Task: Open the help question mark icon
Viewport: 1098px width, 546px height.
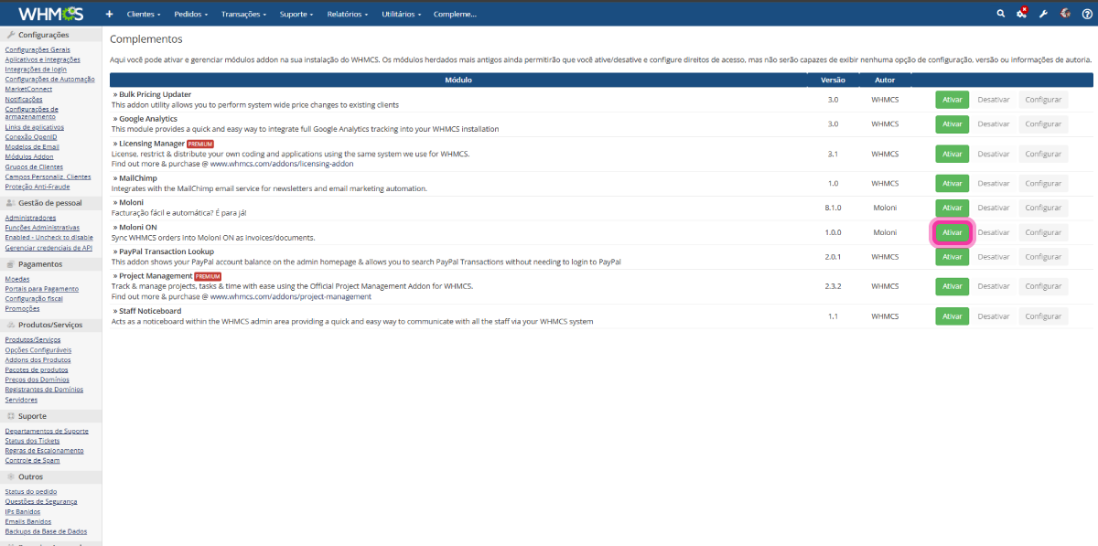Action: pos(1086,14)
